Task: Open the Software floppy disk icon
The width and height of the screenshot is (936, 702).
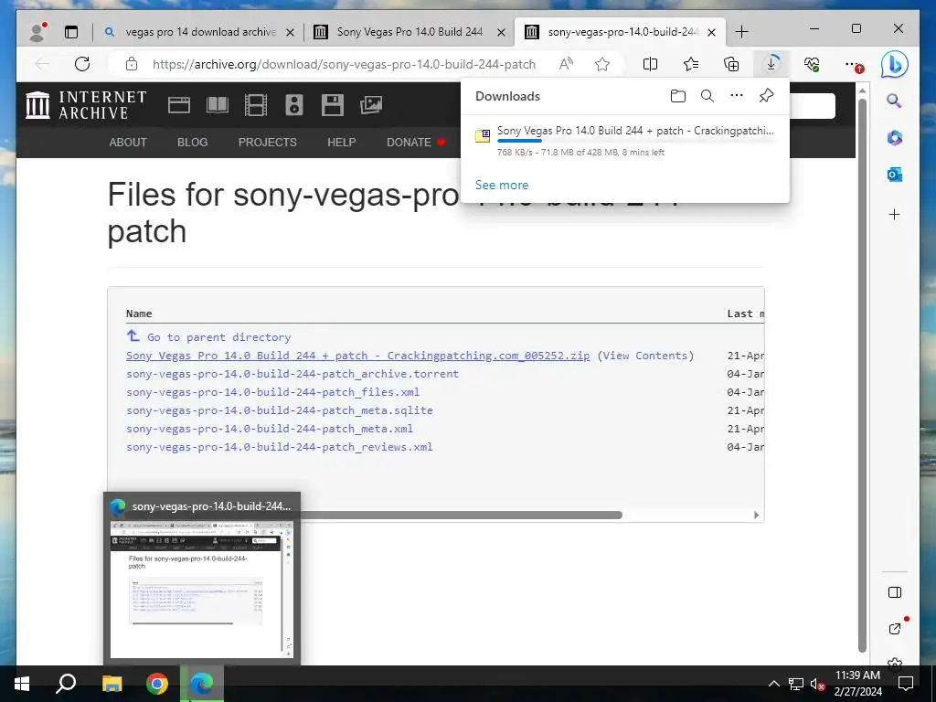Action: (333, 105)
